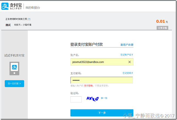Viewport: 177px width, 120px height.
Task: Focus the captcha code input box
Action: [76, 99]
